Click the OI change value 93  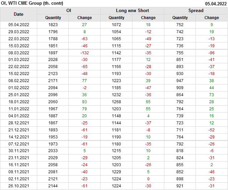(84, 102)
